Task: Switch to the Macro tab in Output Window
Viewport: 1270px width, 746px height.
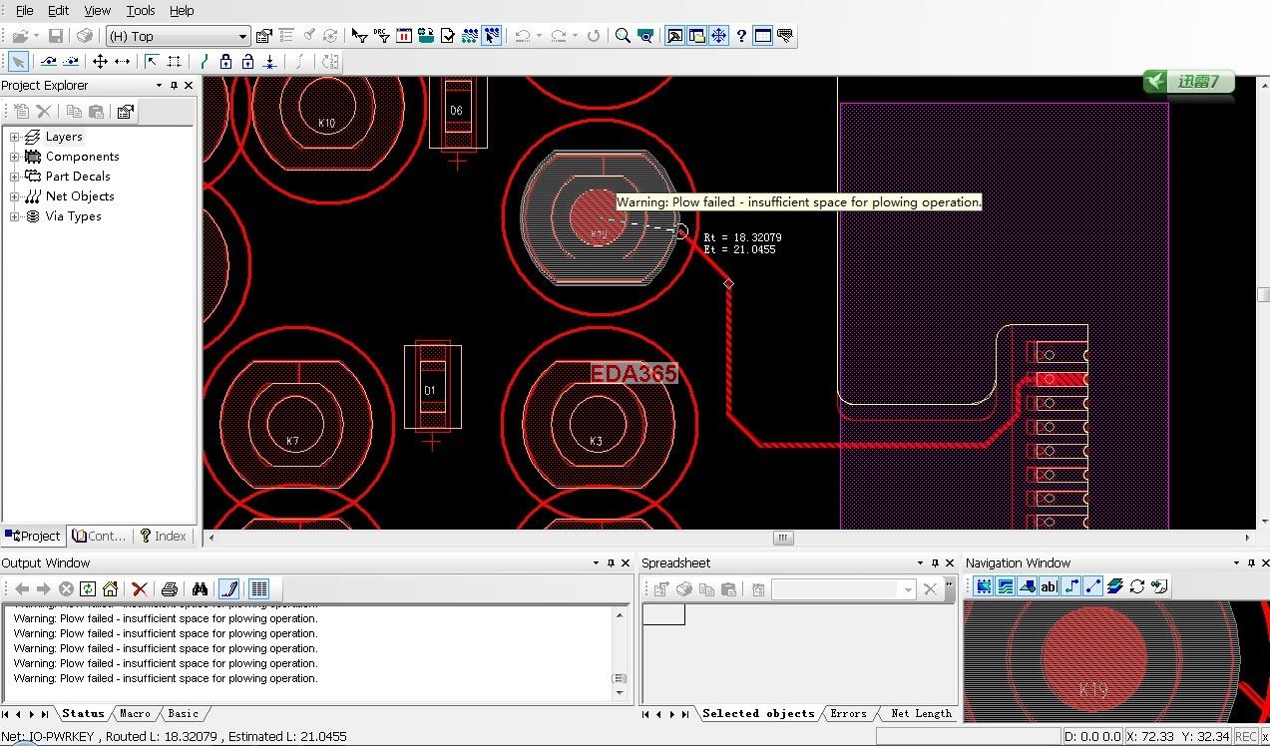Action: click(135, 713)
